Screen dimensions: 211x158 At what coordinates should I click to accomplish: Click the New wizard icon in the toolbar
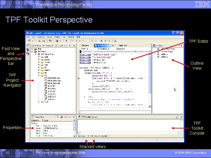pyautogui.click(x=29, y=41)
